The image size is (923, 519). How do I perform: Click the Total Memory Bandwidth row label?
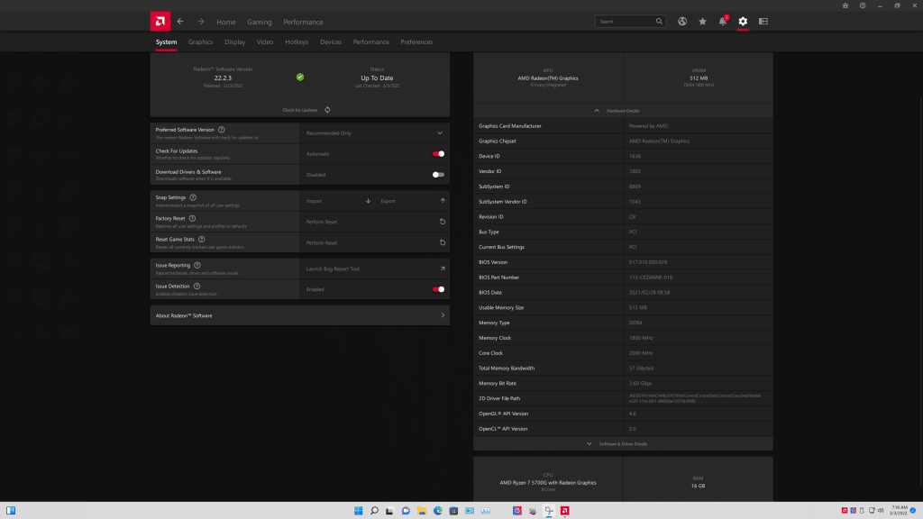point(507,369)
